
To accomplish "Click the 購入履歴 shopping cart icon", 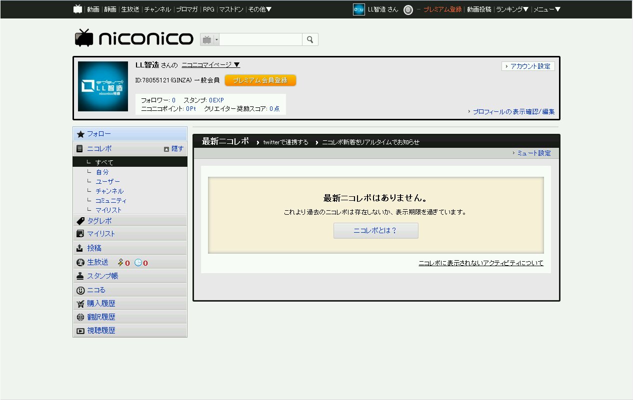I will point(80,304).
